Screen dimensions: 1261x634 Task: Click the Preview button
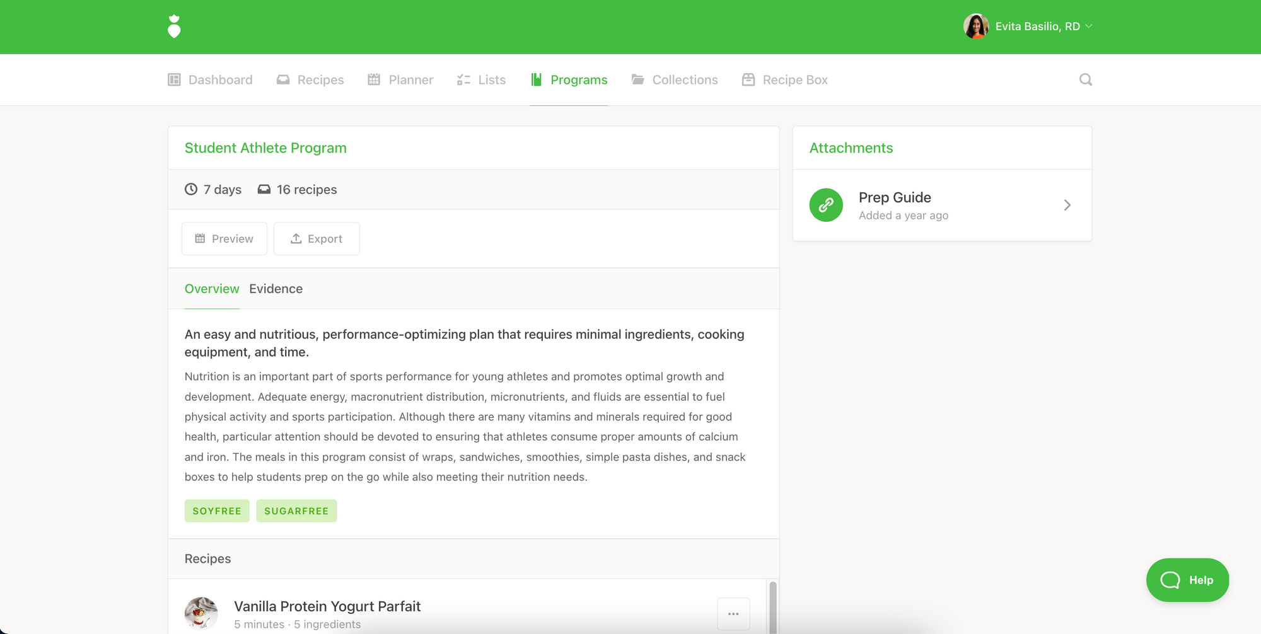tap(224, 239)
